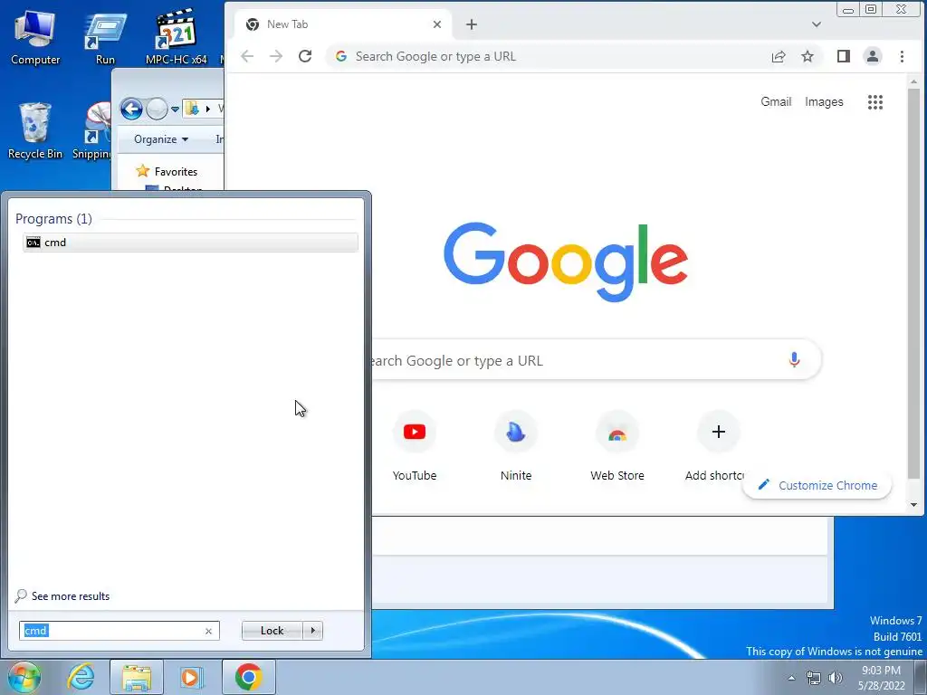Expand shutdown options arrow beside Lock

[312, 631]
